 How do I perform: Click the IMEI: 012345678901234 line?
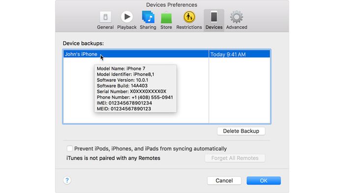click(124, 103)
